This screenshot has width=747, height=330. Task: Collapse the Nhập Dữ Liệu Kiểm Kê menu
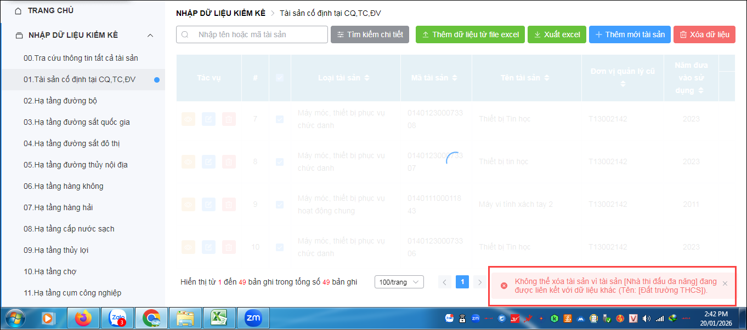[x=150, y=36]
